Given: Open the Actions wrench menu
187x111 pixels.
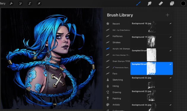Looking at the screenshot, I should click(x=11, y=4).
